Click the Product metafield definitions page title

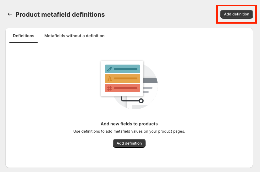click(60, 14)
